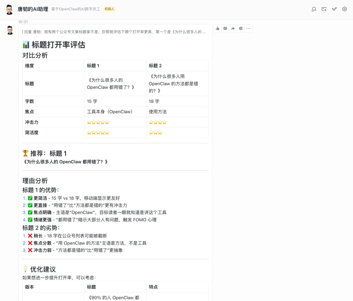Open the tasks checkmark icon in the header

click(334, 9)
